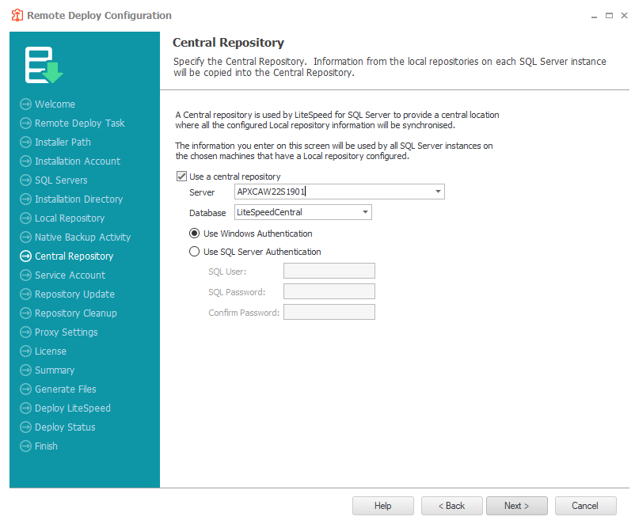This screenshot has width=635, height=524.
Task: Click the Next button
Action: click(517, 506)
